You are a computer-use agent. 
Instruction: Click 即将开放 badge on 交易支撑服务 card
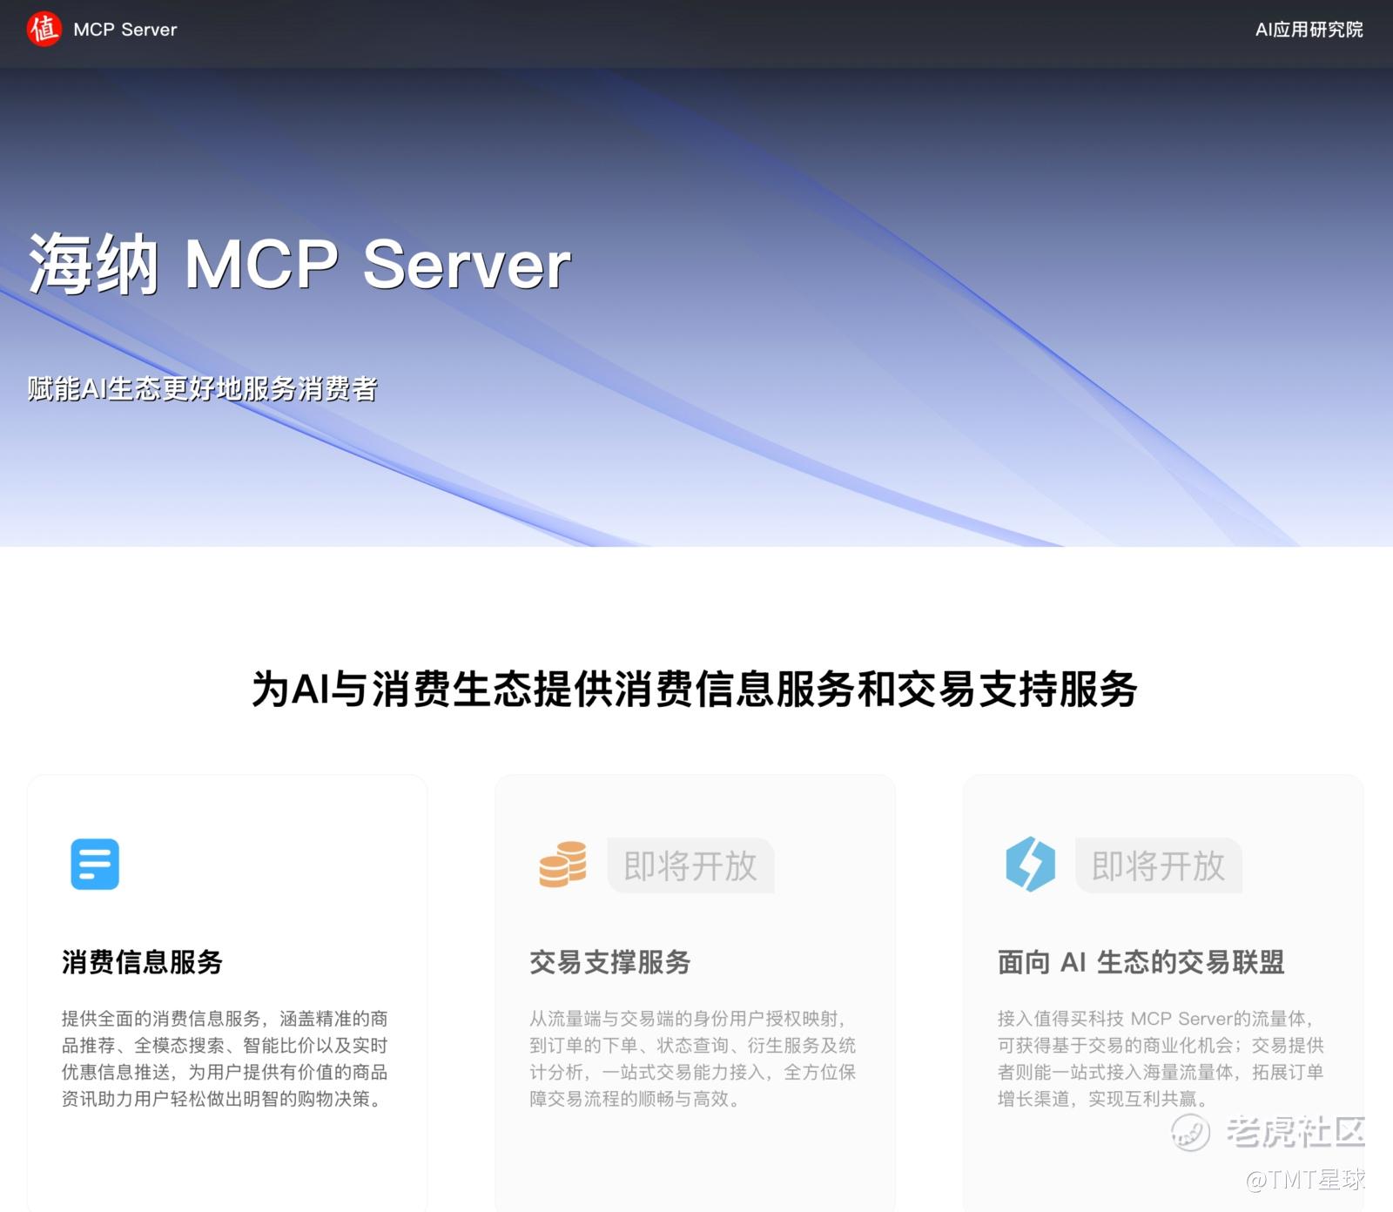690,865
